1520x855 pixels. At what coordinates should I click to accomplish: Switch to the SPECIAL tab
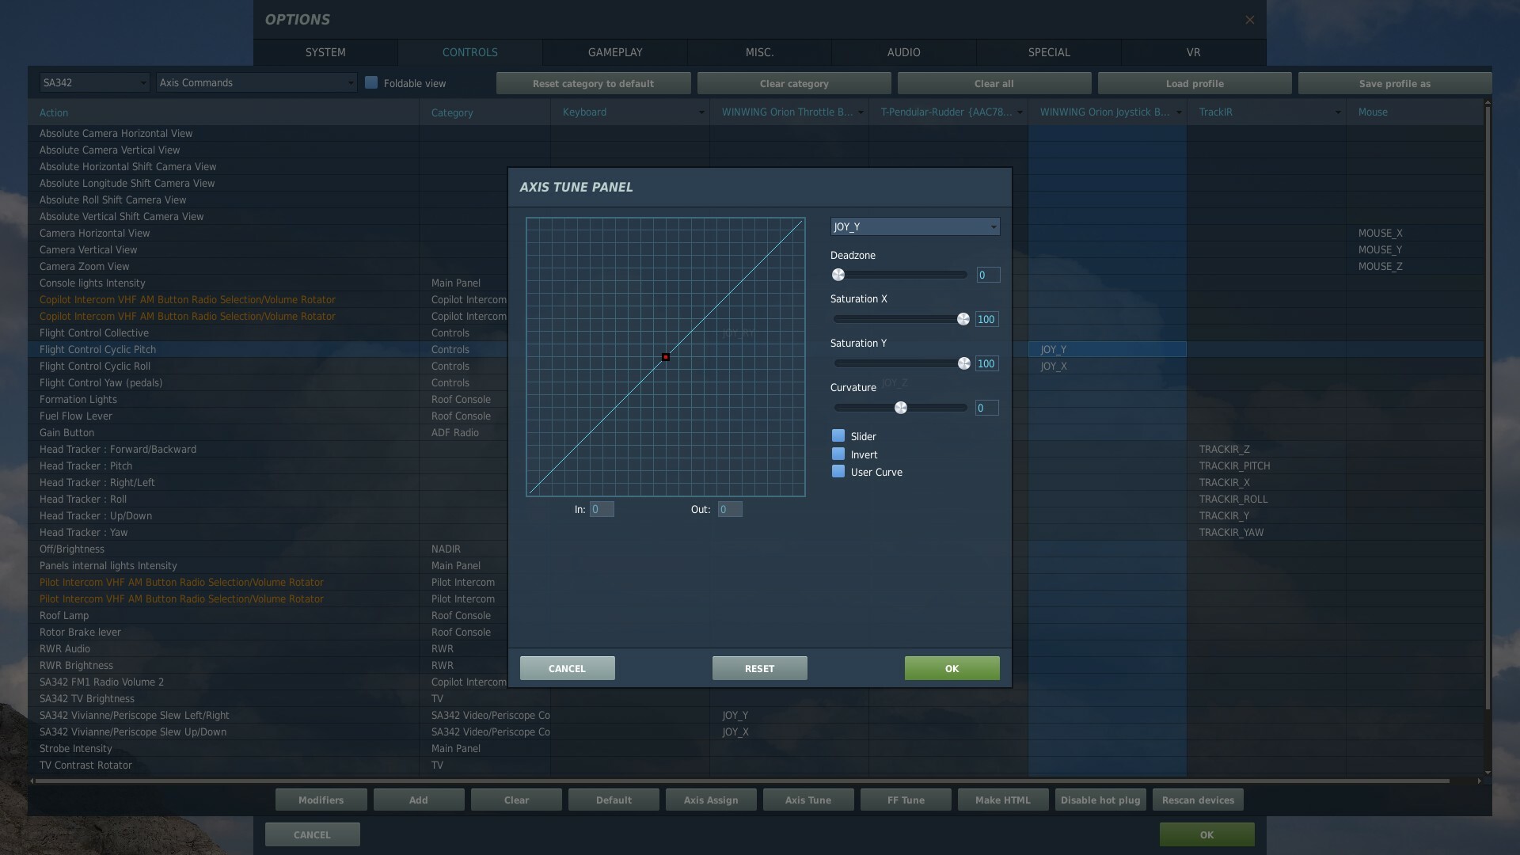point(1049,52)
